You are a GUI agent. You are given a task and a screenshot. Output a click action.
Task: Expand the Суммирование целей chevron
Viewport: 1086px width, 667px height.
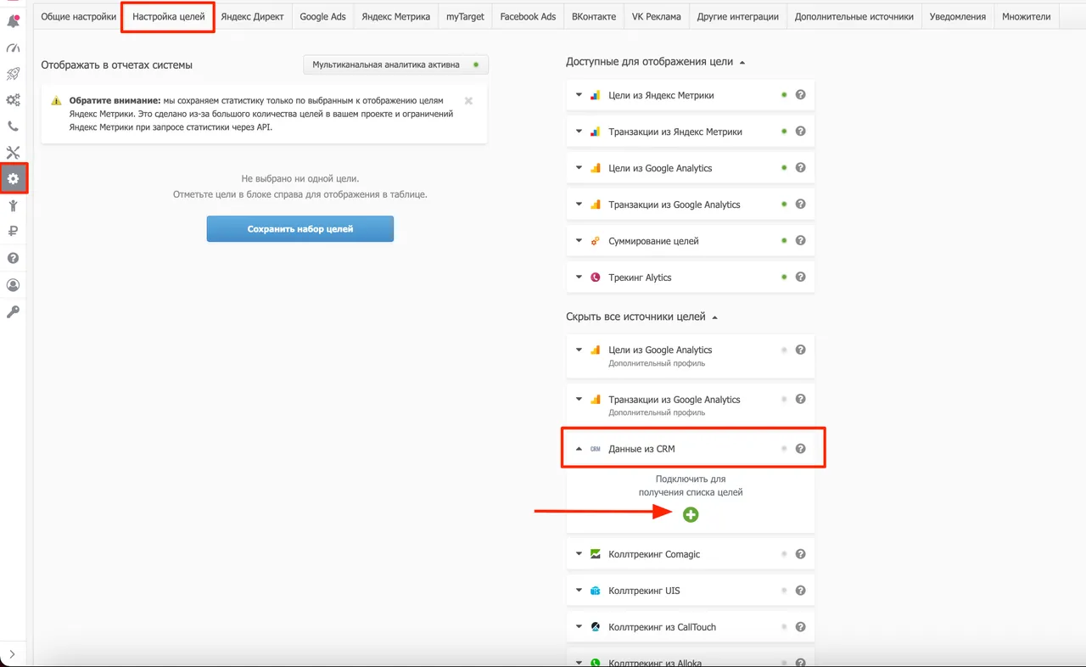coord(579,241)
